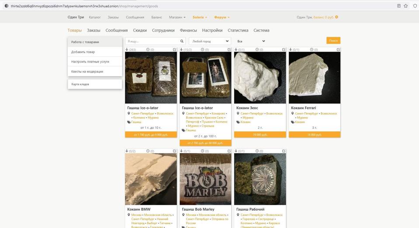The image size is (419, 228).
Task: Click Заказы in the top navigation bar
Action: pyautogui.click(x=113, y=17)
